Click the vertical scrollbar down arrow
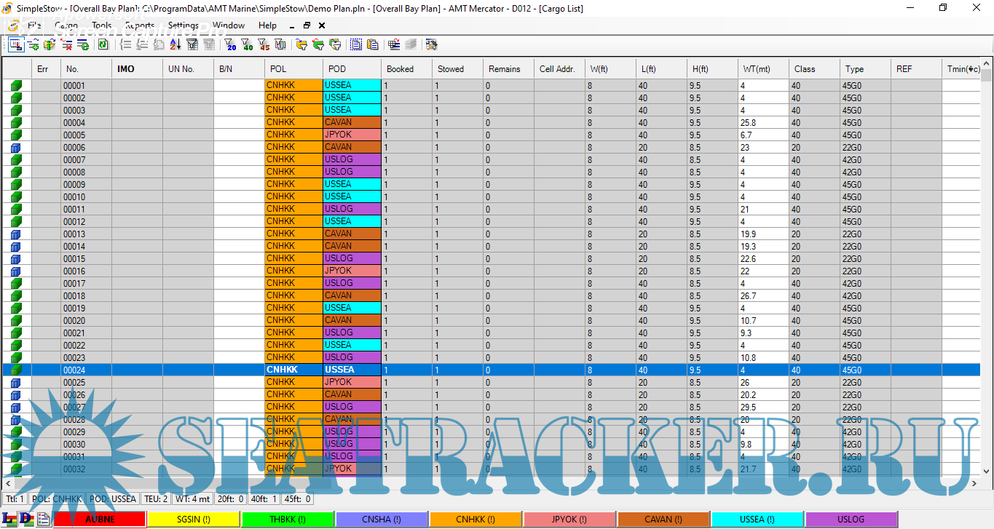 (x=987, y=483)
